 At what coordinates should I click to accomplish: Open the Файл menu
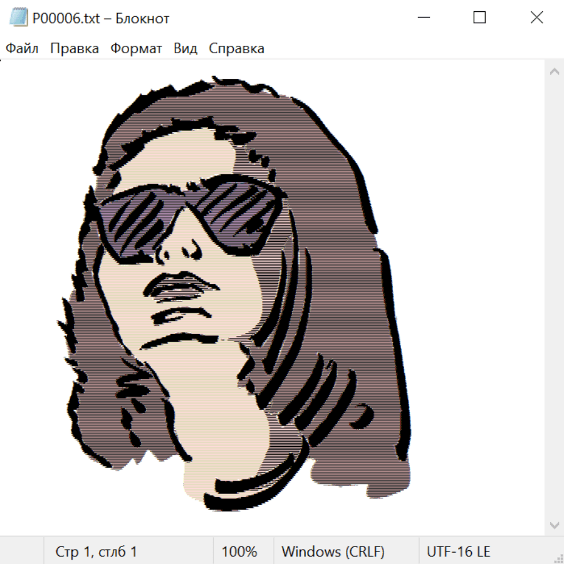point(22,49)
